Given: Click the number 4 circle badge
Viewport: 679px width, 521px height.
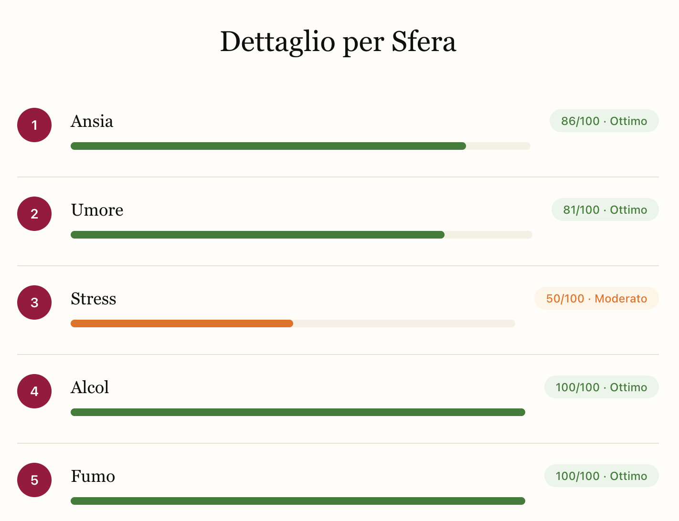Looking at the screenshot, I should (x=34, y=391).
